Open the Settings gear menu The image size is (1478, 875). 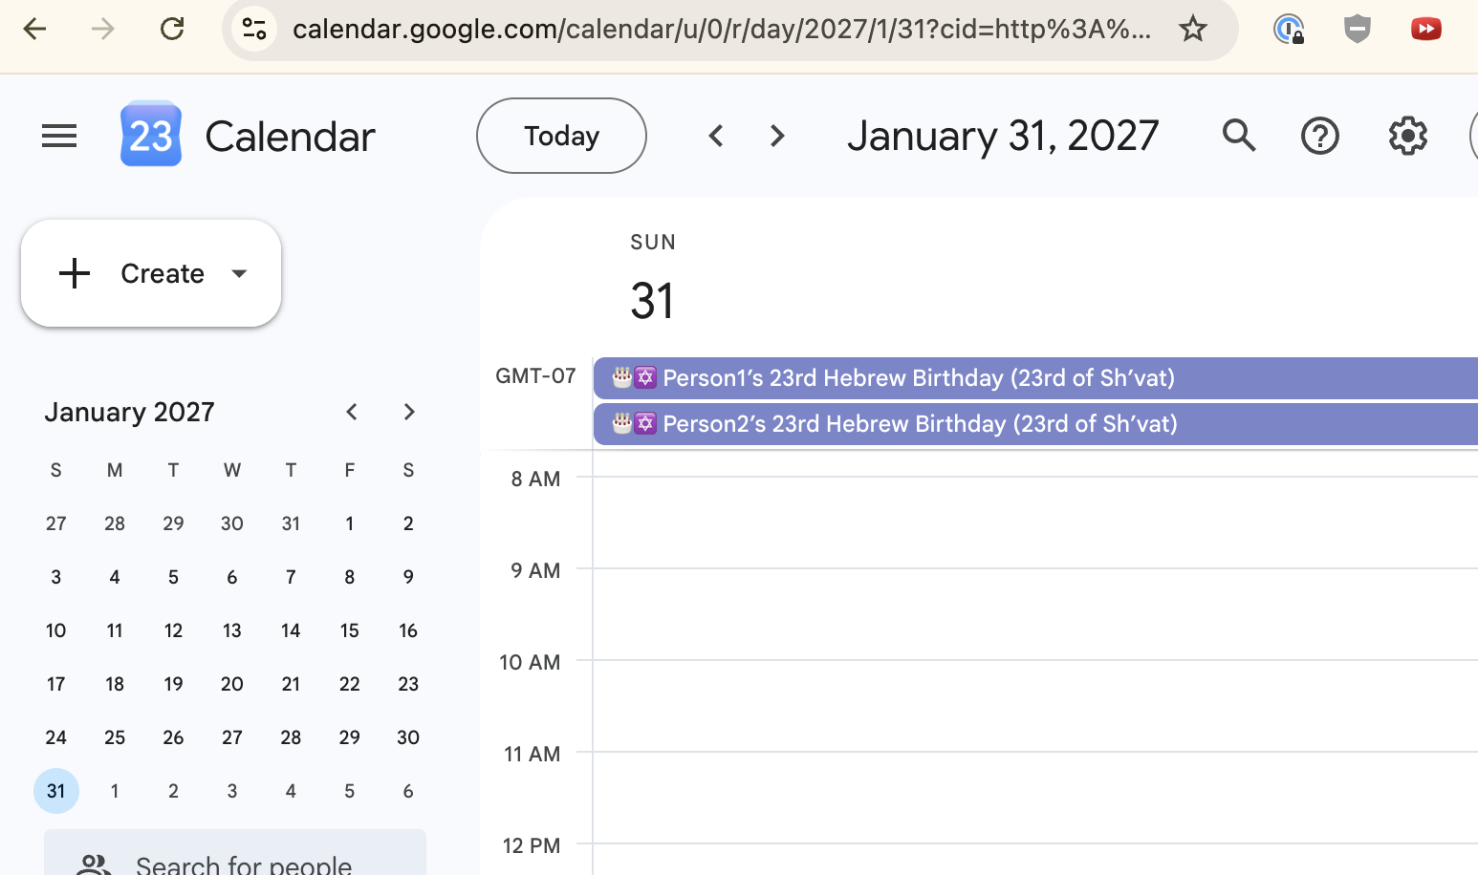click(x=1407, y=136)
